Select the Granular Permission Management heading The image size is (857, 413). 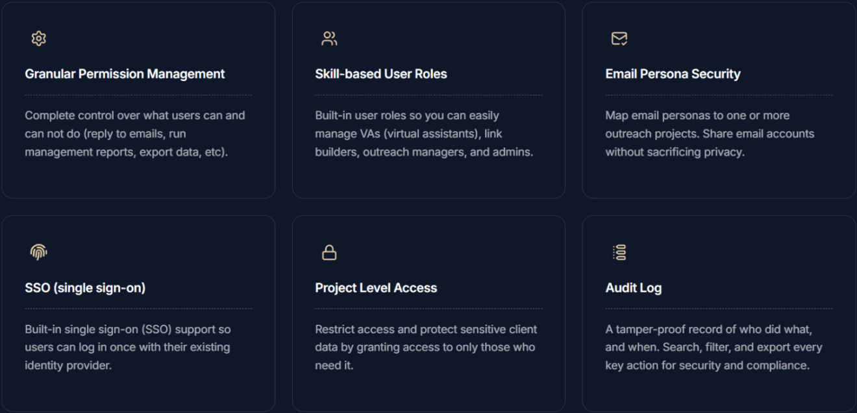pyautogui.click(x=125, y=74)
